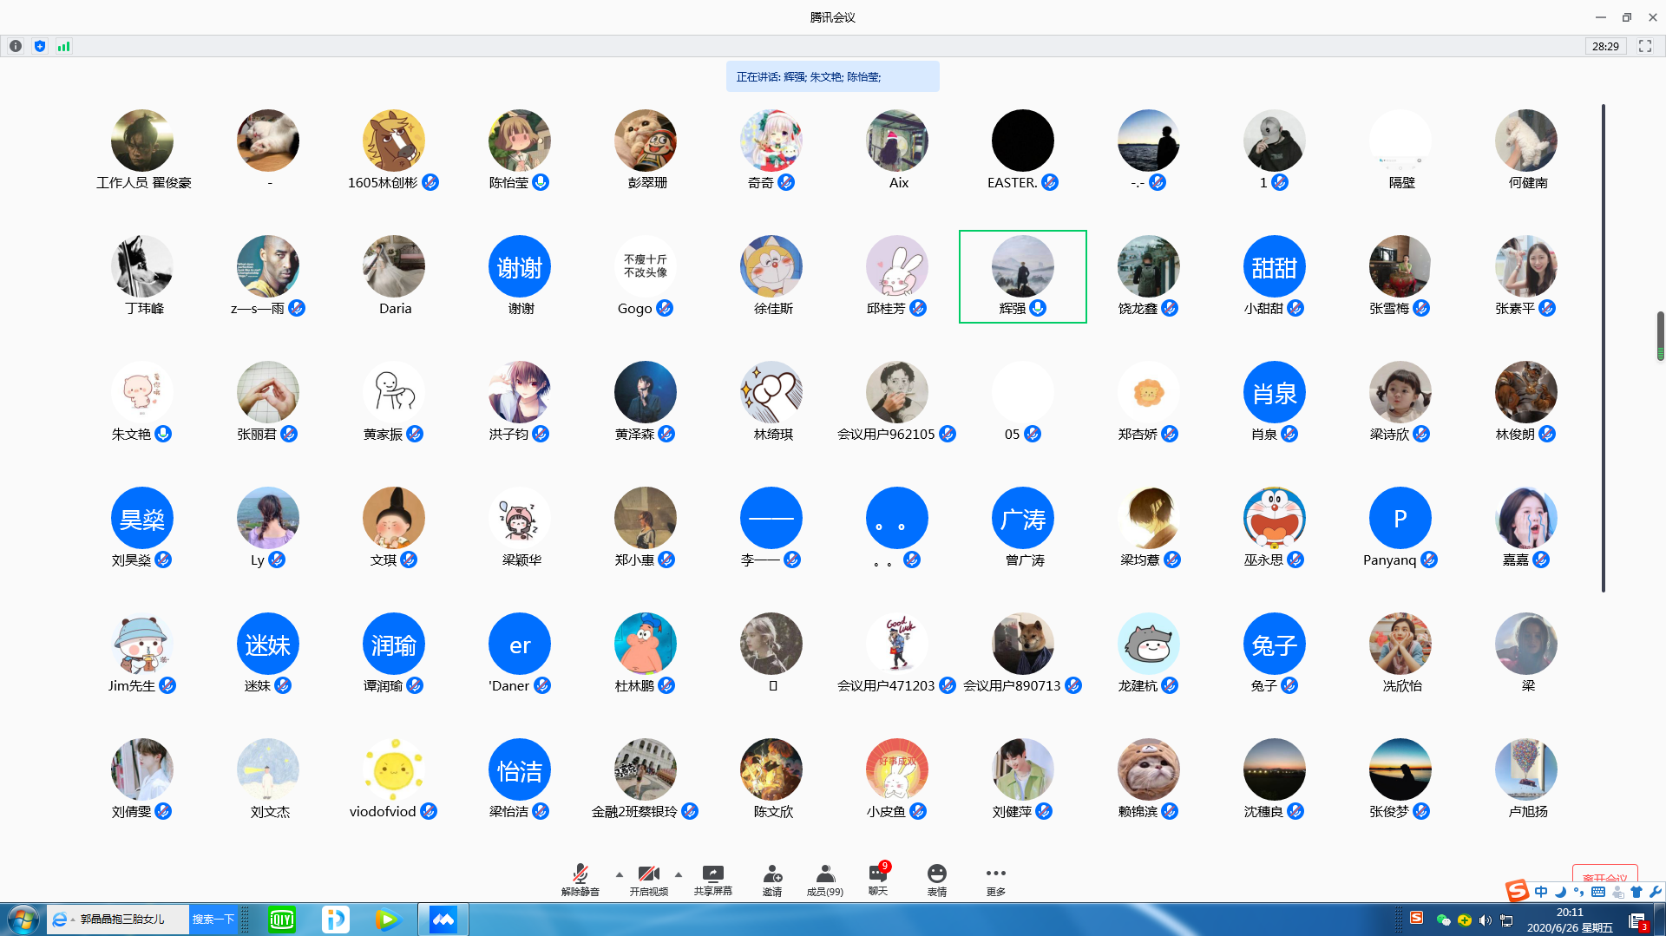Viewport: 1666px width, 936px height.
Task: Unmute the microphone (解除静音)
Action: click(580, 878)
